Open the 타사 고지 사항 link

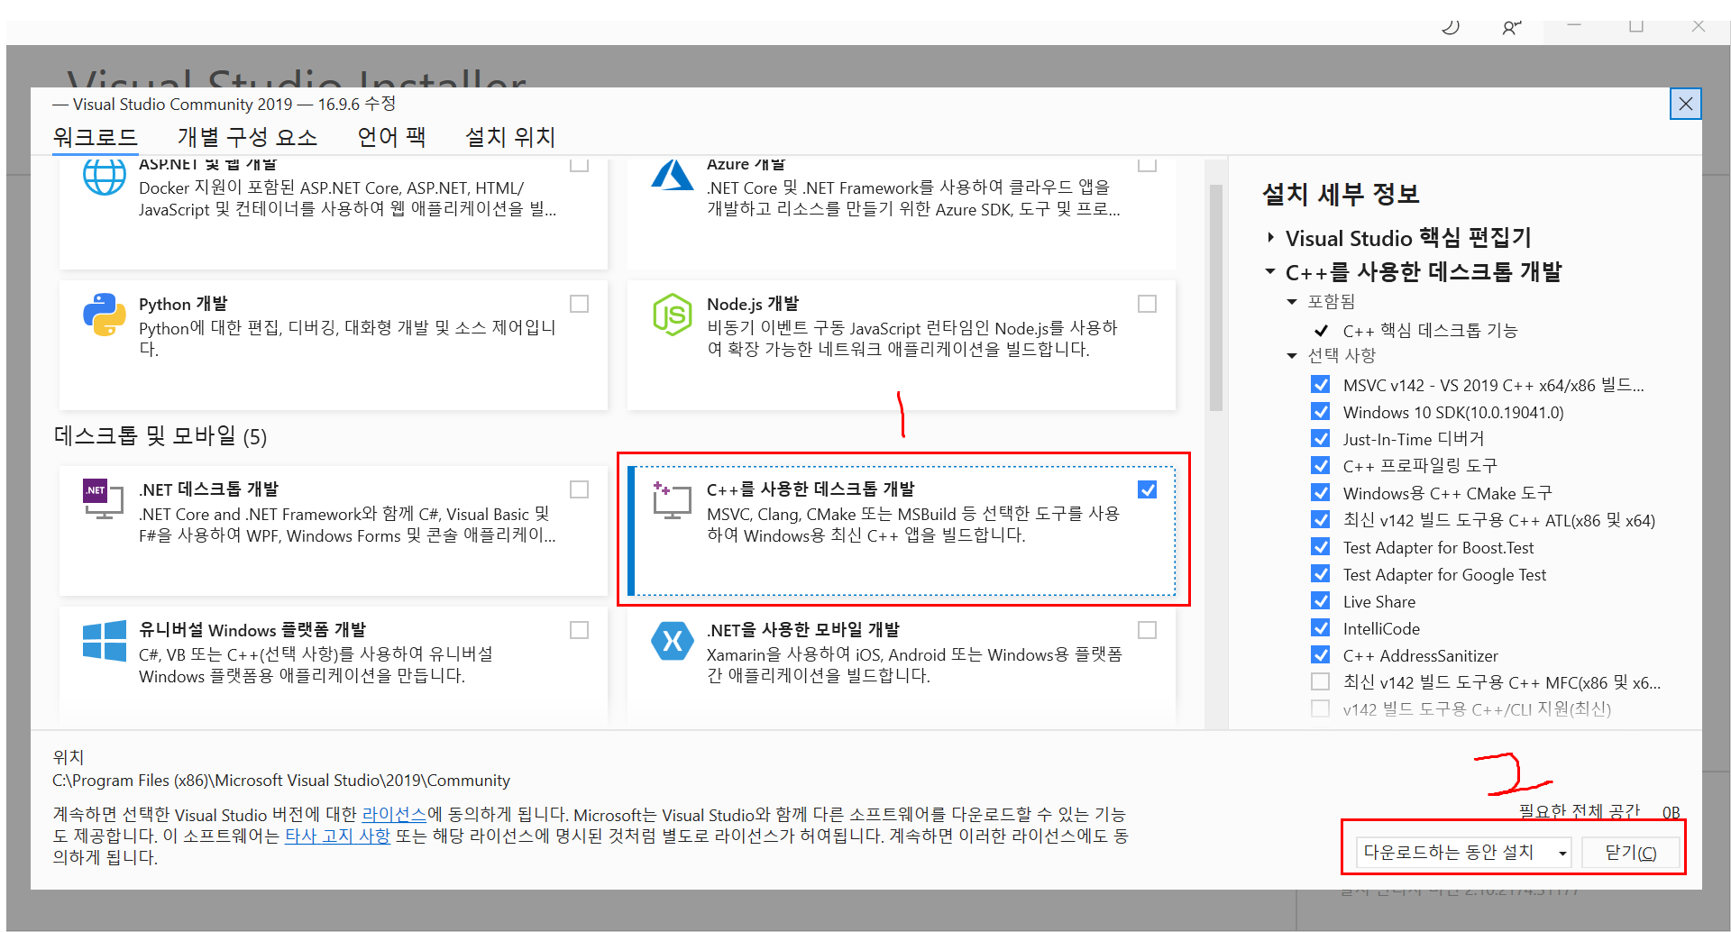(337, 836)
